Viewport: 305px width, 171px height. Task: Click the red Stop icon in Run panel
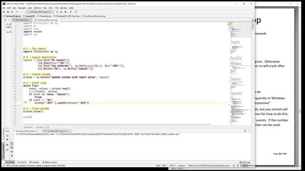coord(7,140)
